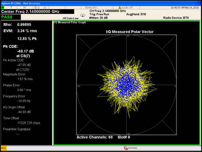Click the center of the polar constellation

coord(126,85)
